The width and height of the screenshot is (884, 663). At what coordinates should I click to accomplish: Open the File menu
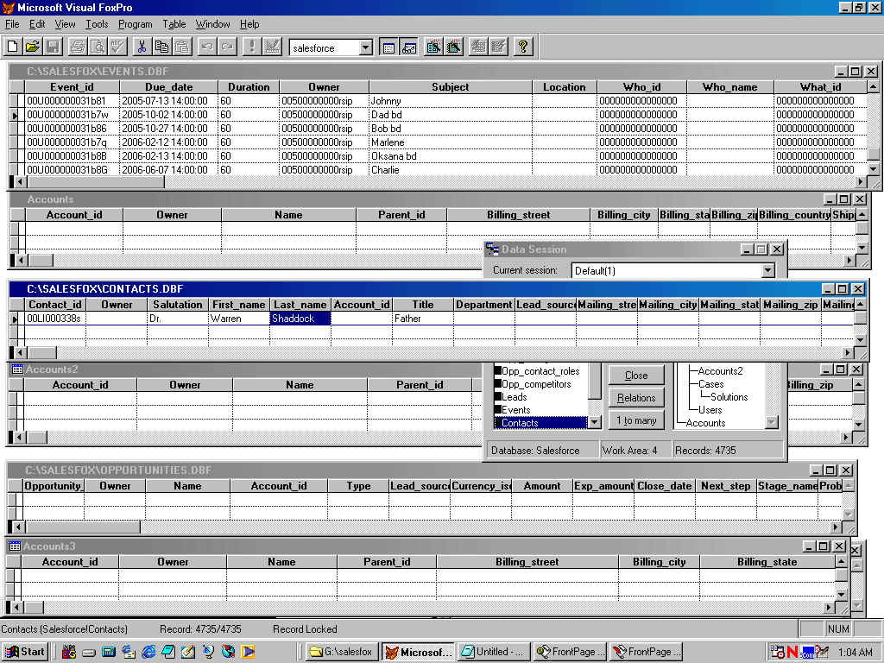pyautogui.click(x=12, y=24)
